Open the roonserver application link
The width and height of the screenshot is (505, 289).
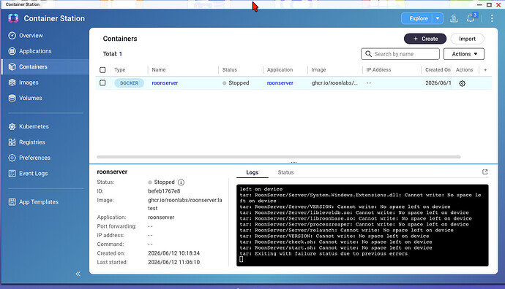280,83
